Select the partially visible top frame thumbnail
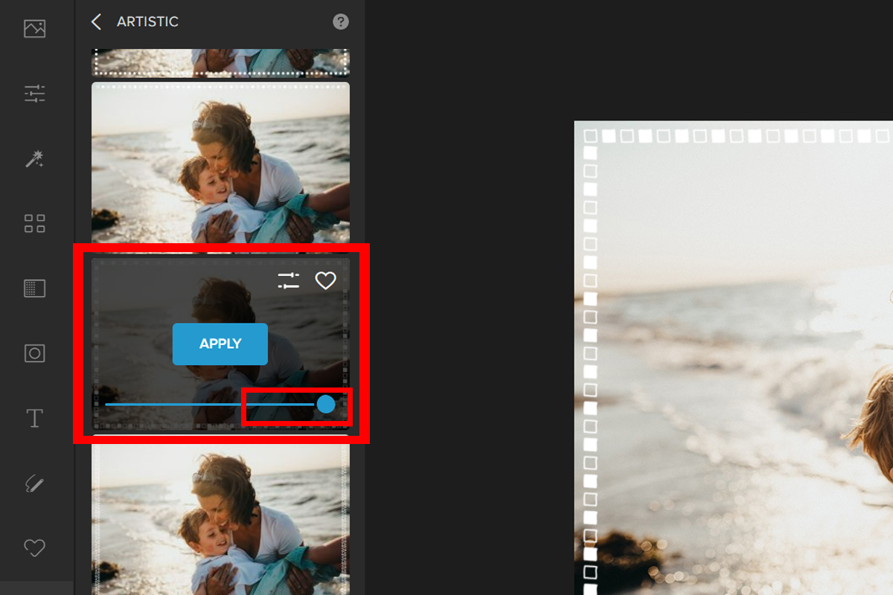Screen dimensions: 893x595 (x=220, y=62)
